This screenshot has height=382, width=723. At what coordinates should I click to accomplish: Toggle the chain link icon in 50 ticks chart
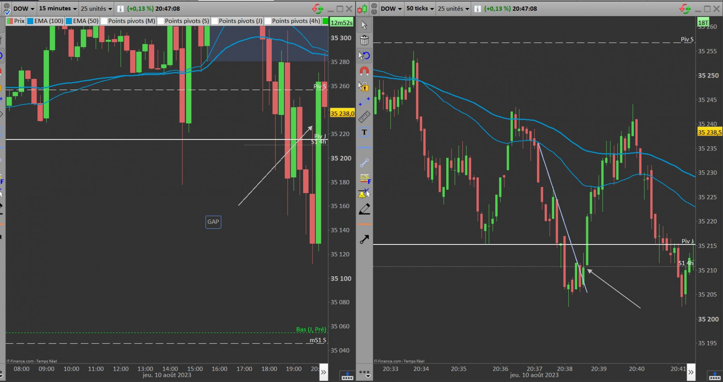point(374,8)
